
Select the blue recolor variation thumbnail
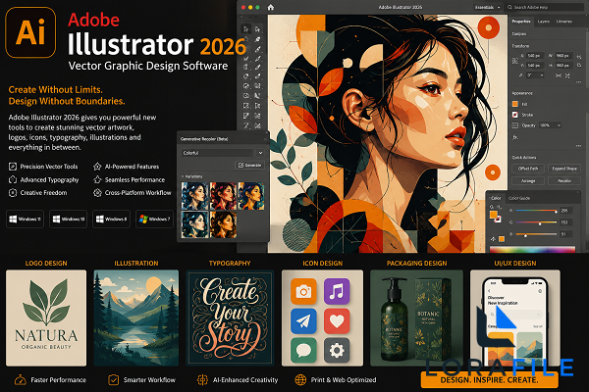(x=194, y=196)
